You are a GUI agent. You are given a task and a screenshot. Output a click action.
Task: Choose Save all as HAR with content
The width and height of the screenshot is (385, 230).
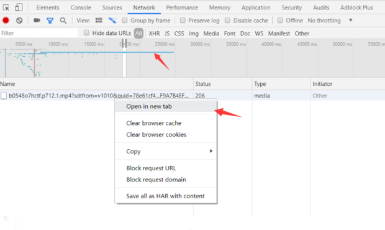pyautogui.click(x=166, y=196)
